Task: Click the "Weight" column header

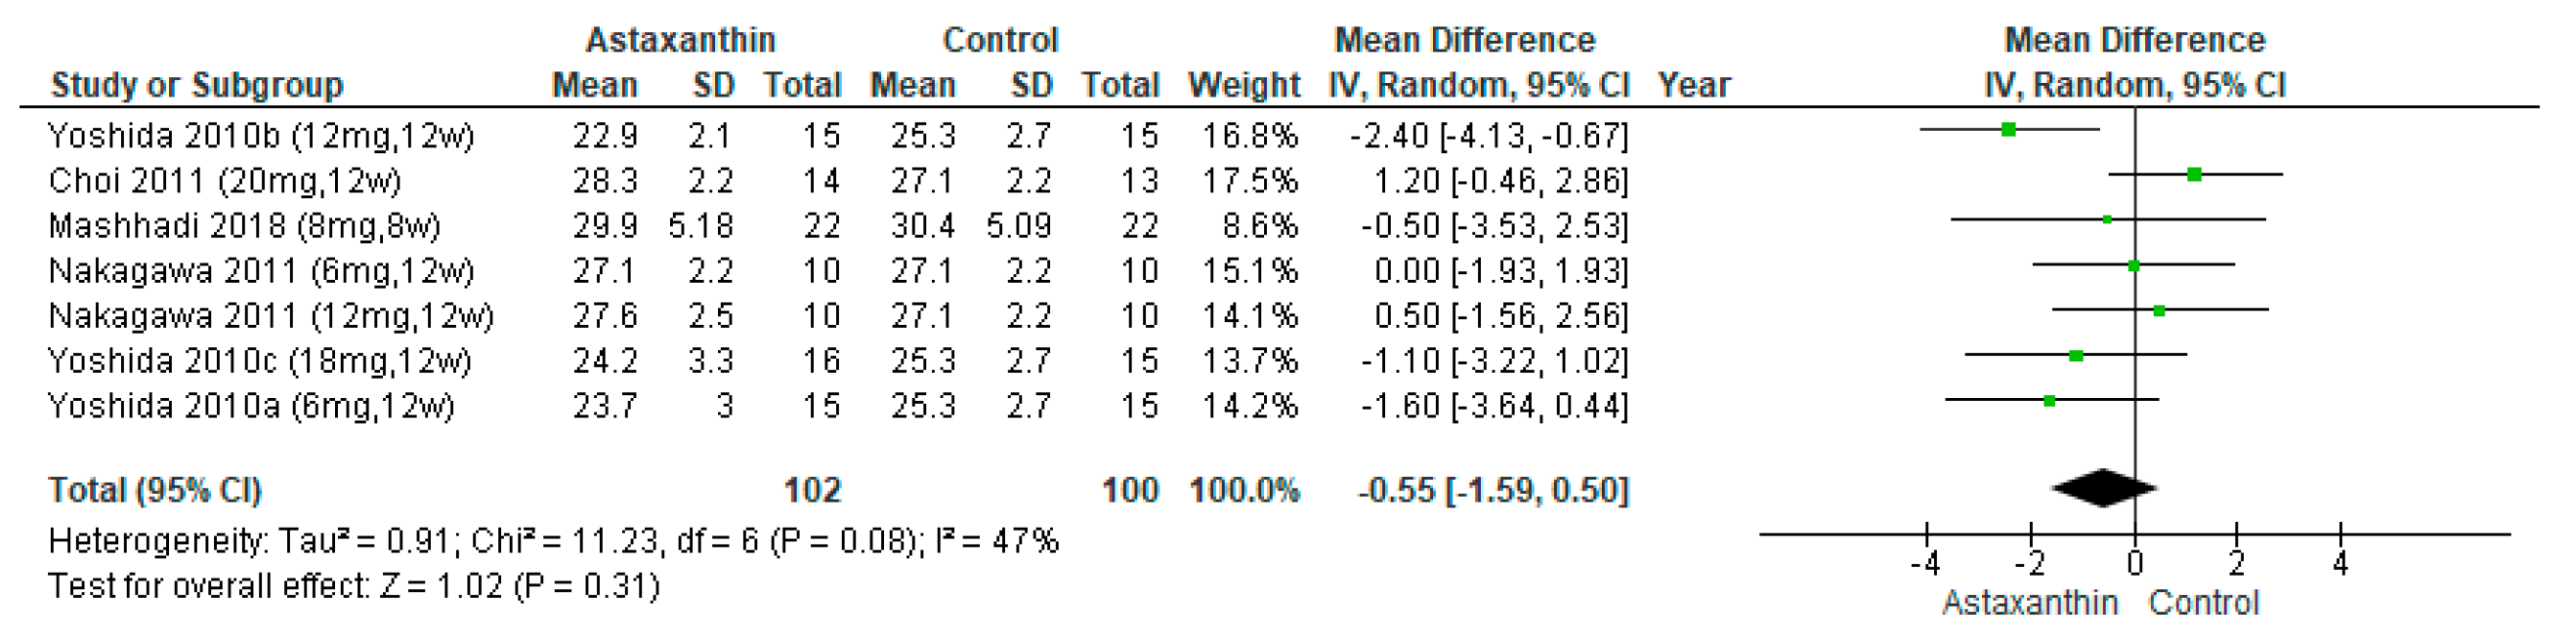Action: (x=1244, y=86)
